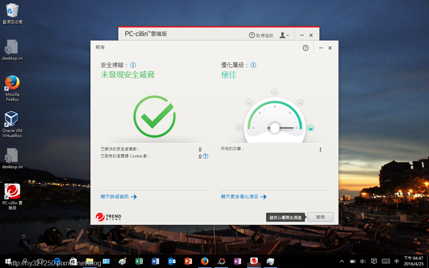
Task: Open 顯示更多優化項目 link
Action: (x=244, y=197)
